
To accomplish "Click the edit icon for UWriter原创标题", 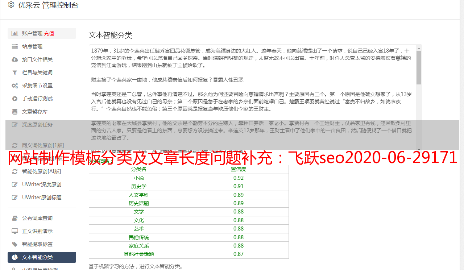I will point(15,198).
